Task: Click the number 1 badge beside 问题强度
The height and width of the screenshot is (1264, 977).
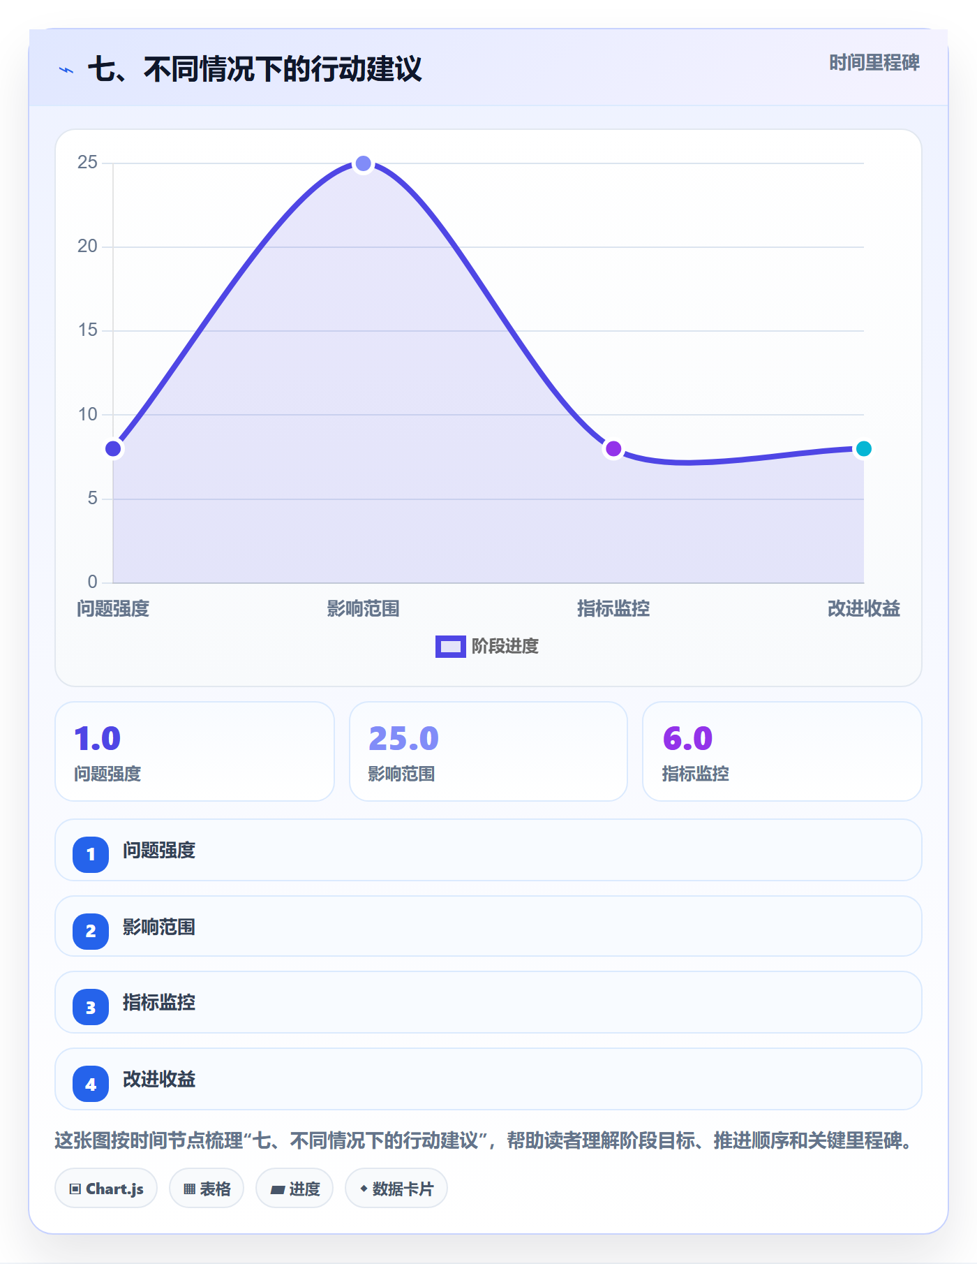Action: [91, 854]
